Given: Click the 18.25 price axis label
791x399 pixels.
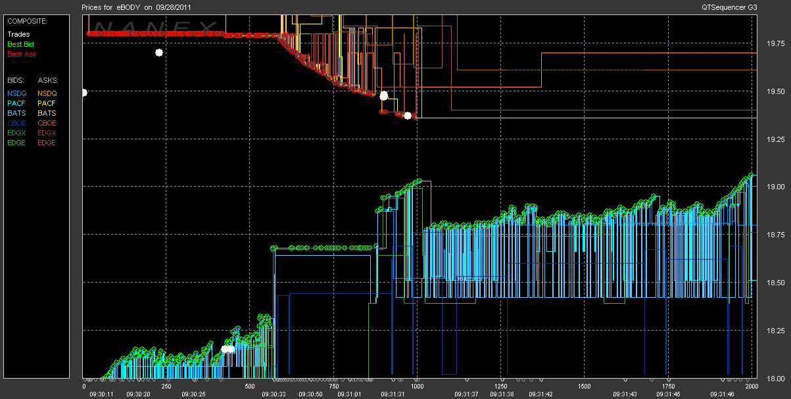Looking at the screenshot, I should click(776, 331).
